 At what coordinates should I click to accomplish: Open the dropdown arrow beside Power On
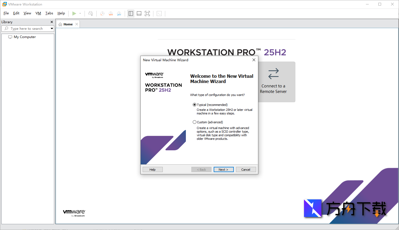coord(80,13)
